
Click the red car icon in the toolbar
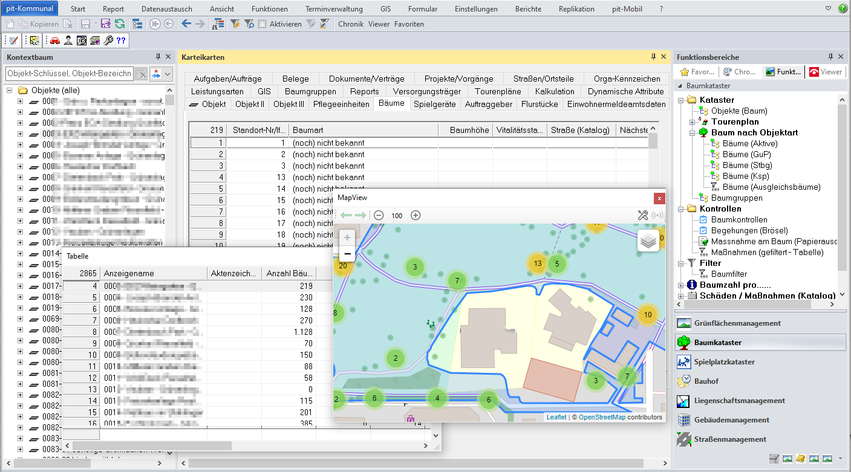click(x=55, y=40)
